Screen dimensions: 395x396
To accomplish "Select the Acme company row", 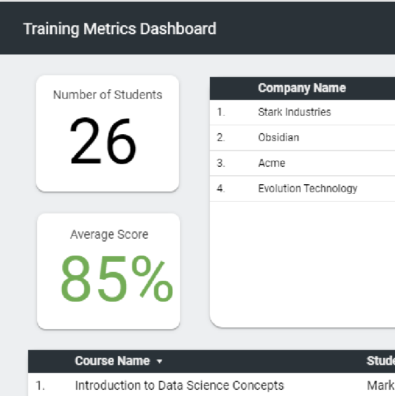I will point(272,163).
